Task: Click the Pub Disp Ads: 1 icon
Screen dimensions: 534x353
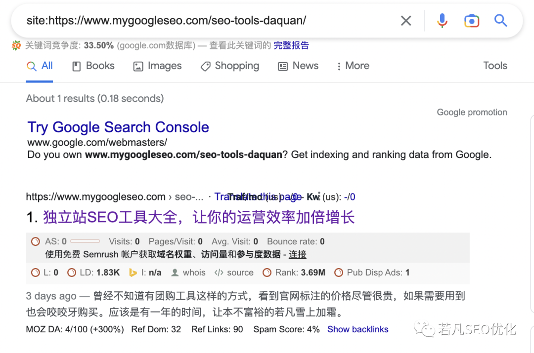Action: click(339, 273)
